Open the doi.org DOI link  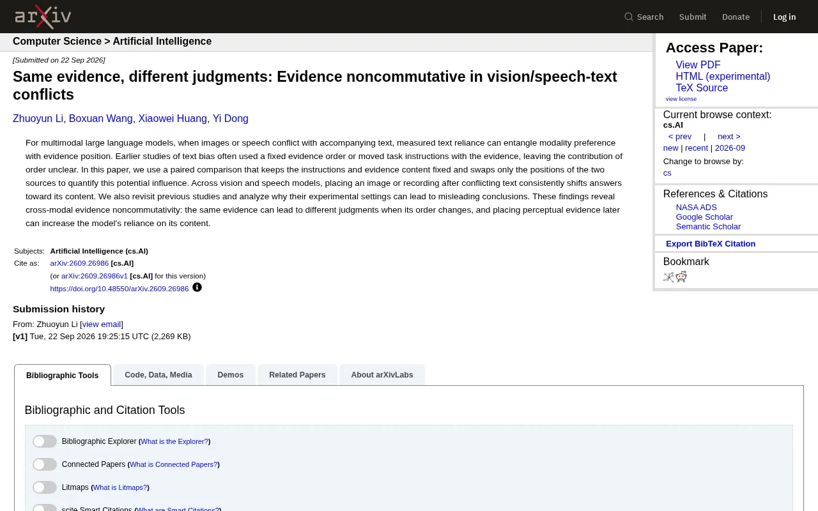[120, 289]
